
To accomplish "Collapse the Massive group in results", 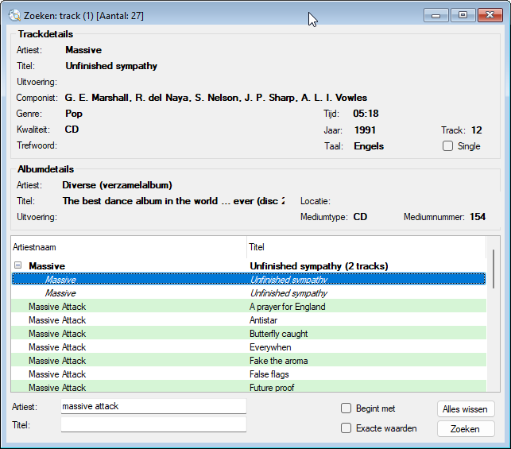I will (18, 265).
